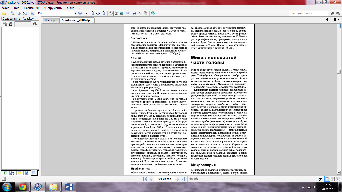Open the ? help menu
Image resolution: width=342 pixels, height=192 pixels.
click(x=80, y=8)
